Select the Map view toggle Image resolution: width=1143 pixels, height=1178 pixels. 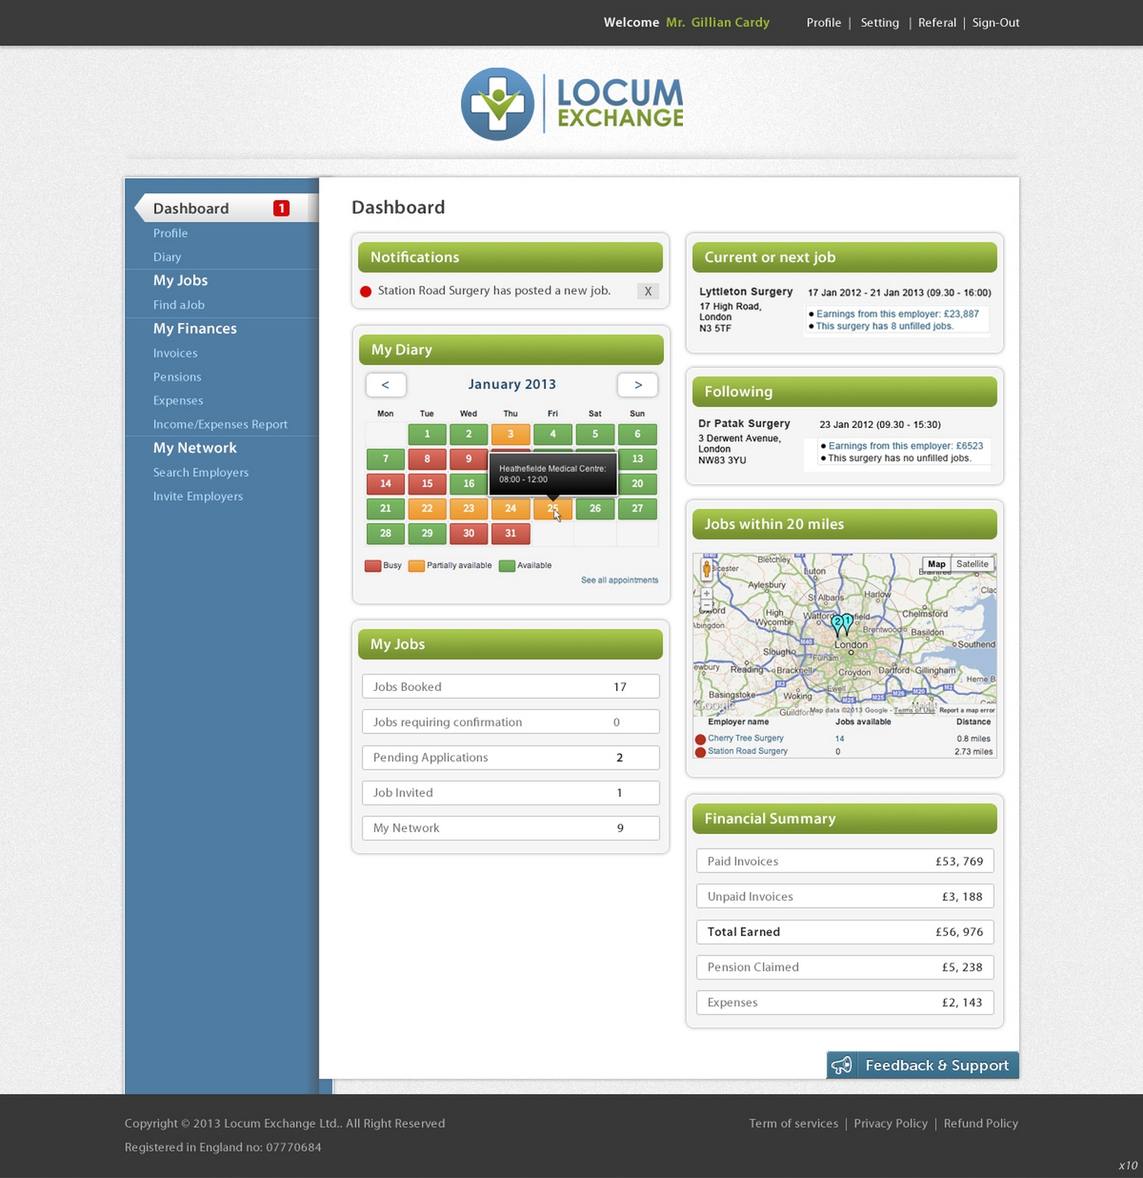pos(936,564)
